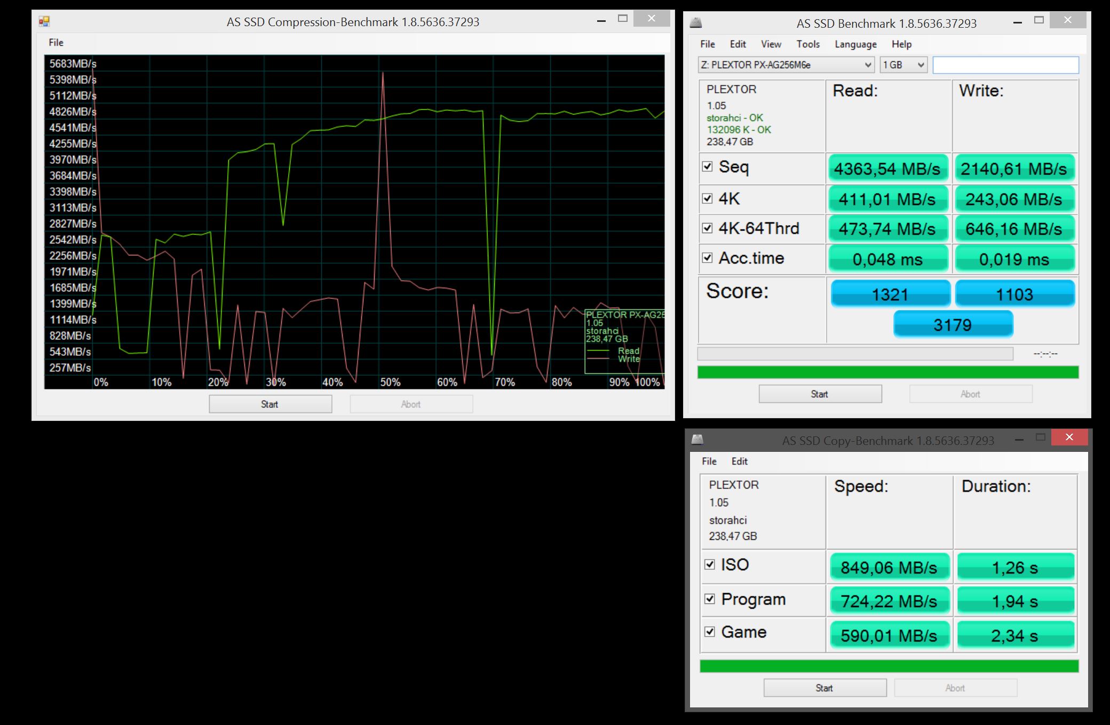Click the Compression-Benchmark window title icon
1110x725 pixels.
point(44,21)
